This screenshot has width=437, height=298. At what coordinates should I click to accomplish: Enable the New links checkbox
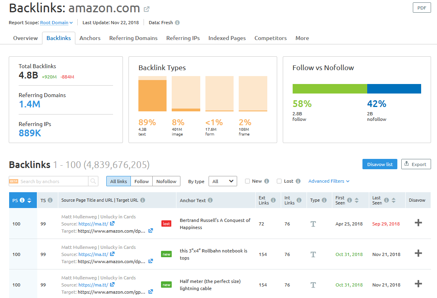[247, 181]
